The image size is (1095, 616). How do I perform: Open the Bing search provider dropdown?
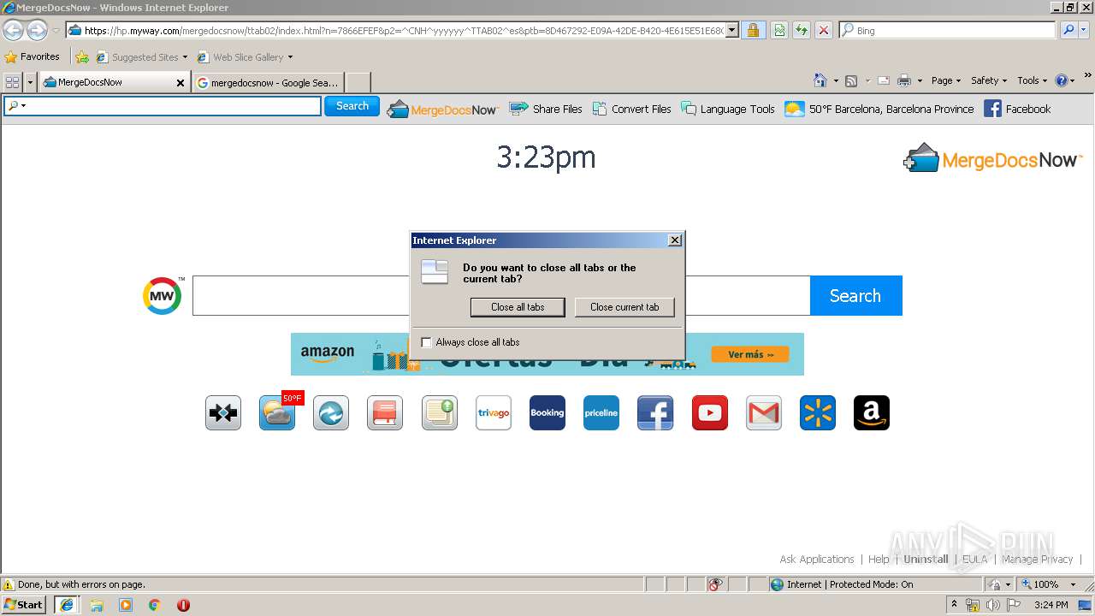(x=1083, y=31)
